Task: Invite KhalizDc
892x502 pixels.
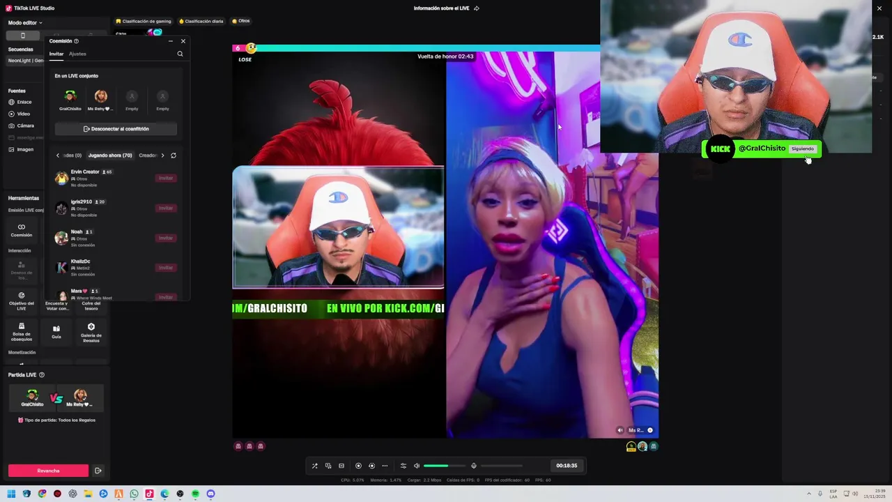Action: click(165, 268)
